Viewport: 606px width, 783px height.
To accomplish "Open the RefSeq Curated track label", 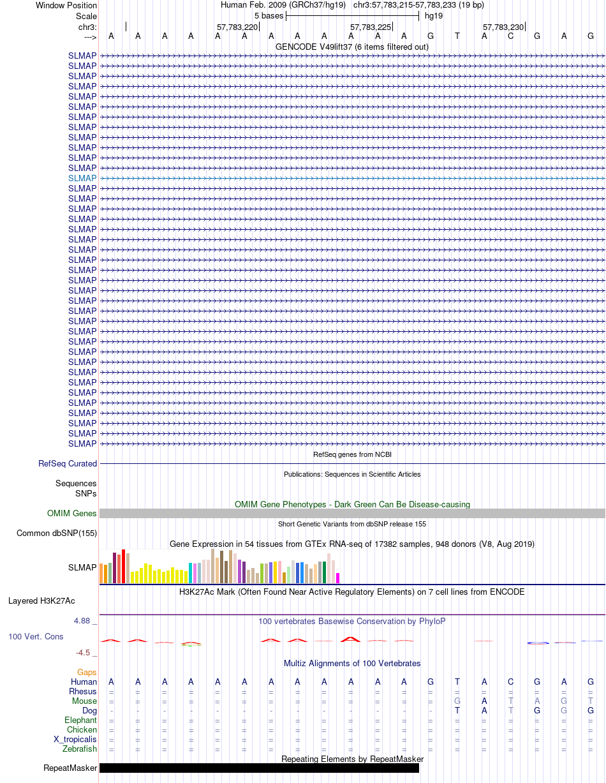I will pyautogui.click(x=68, y=464).
